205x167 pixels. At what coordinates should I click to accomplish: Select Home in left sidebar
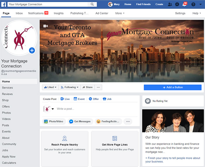19,82
